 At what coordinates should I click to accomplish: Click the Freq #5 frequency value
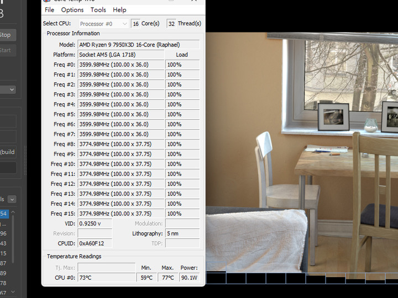point(121,114)
